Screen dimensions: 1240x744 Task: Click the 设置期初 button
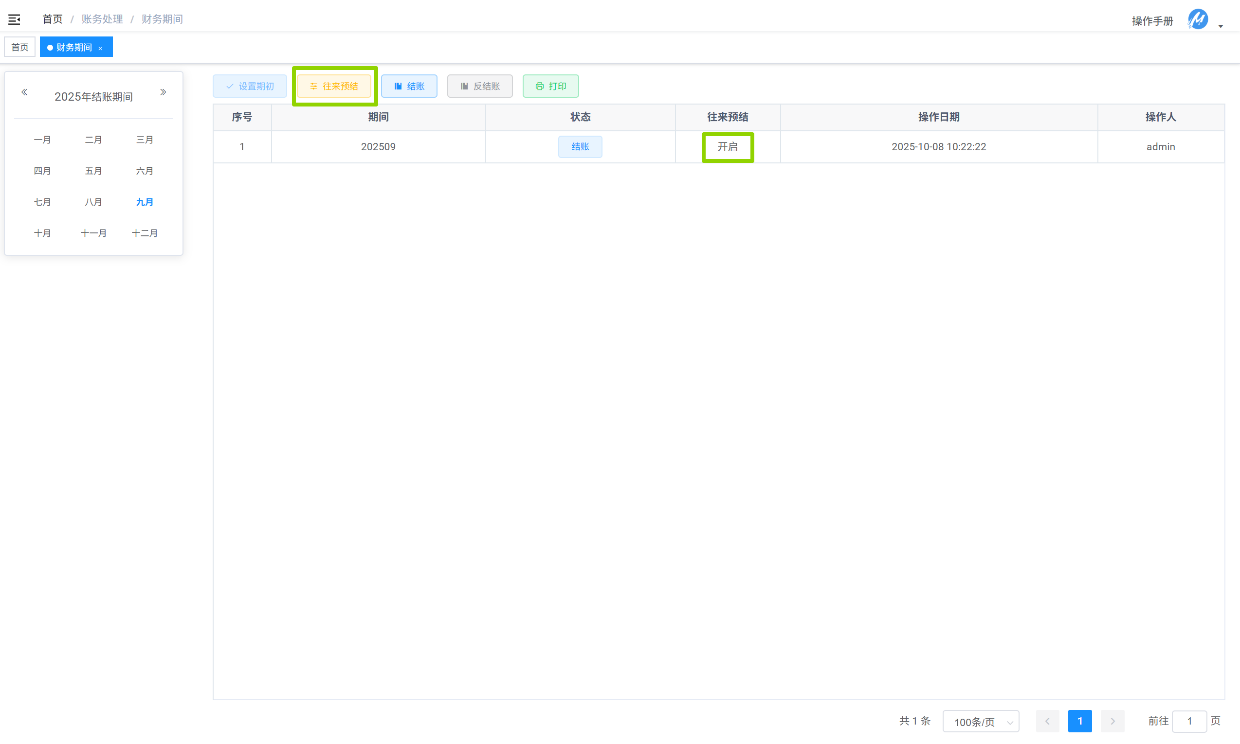coord(249,86)
